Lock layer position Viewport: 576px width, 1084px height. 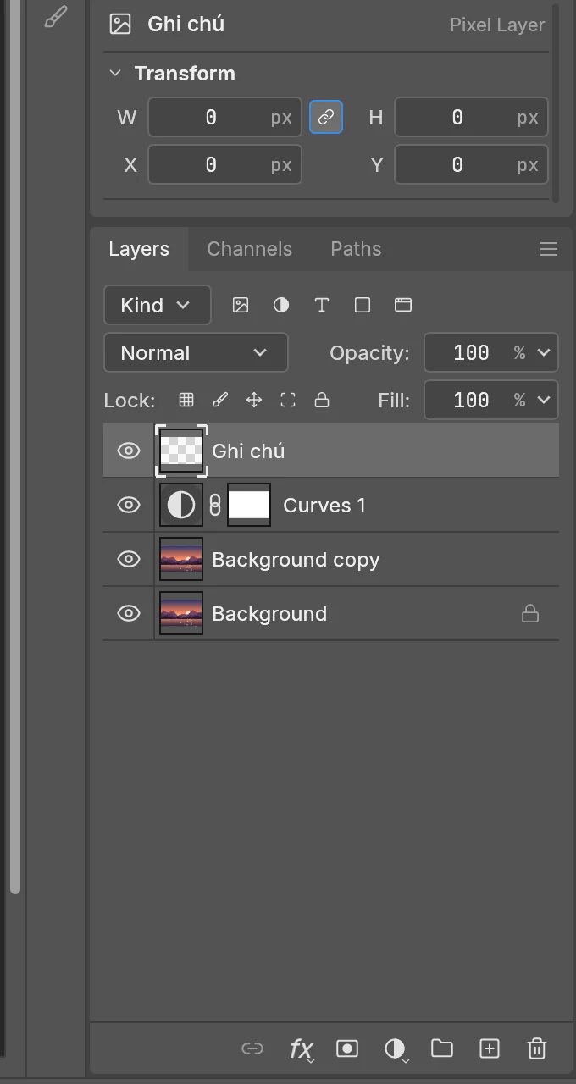coord(254,400)
